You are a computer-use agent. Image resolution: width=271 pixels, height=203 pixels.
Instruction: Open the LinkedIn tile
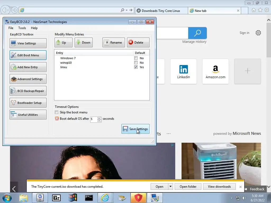[183, 71]
